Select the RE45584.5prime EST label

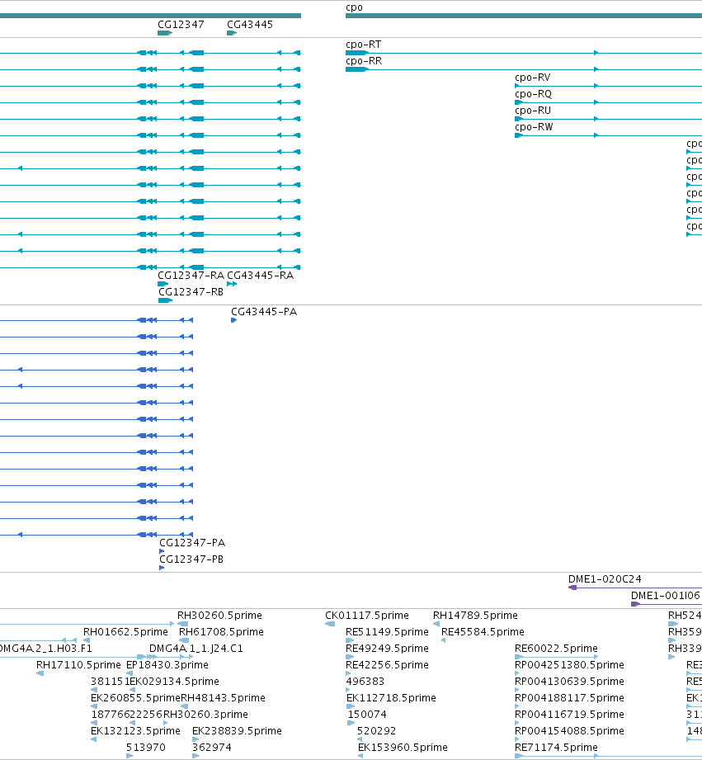tap(483, 632)
